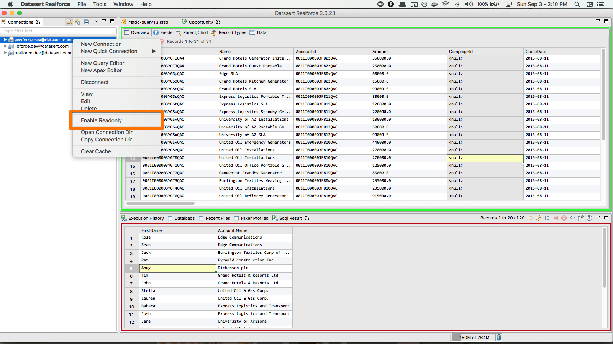Toggle Enable Readonly for the connection
Screen dimensions: 613x344
[101, 120]
